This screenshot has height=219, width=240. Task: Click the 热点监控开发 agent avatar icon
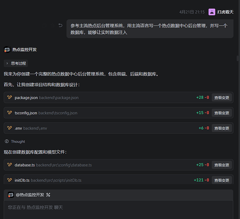point(7,49)
